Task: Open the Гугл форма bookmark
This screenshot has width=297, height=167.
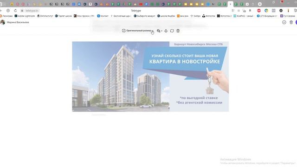Action: (x=288, y=16)
